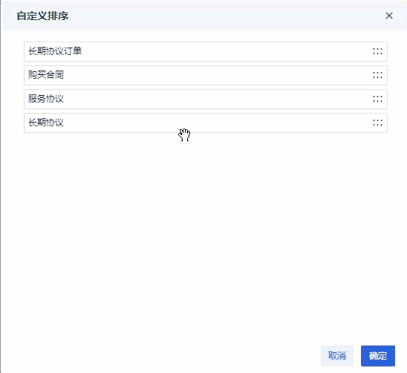Select the 长期协议订单 text

(x=55, y=51)
